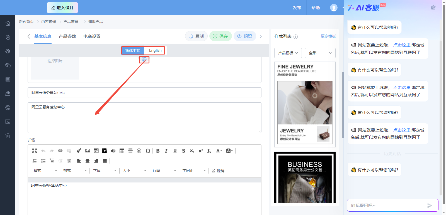This screenshot has width=446, height=215.
Task: Switch language to English
Action: [x=155, y=50]
